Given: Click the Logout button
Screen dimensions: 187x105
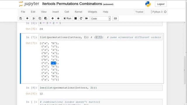Looking at the screenshot, I should click(x=161, y=4).
